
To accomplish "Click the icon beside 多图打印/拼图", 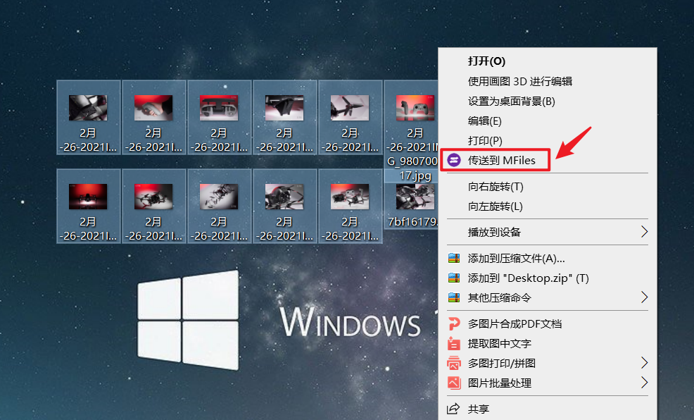I will 454,363.
